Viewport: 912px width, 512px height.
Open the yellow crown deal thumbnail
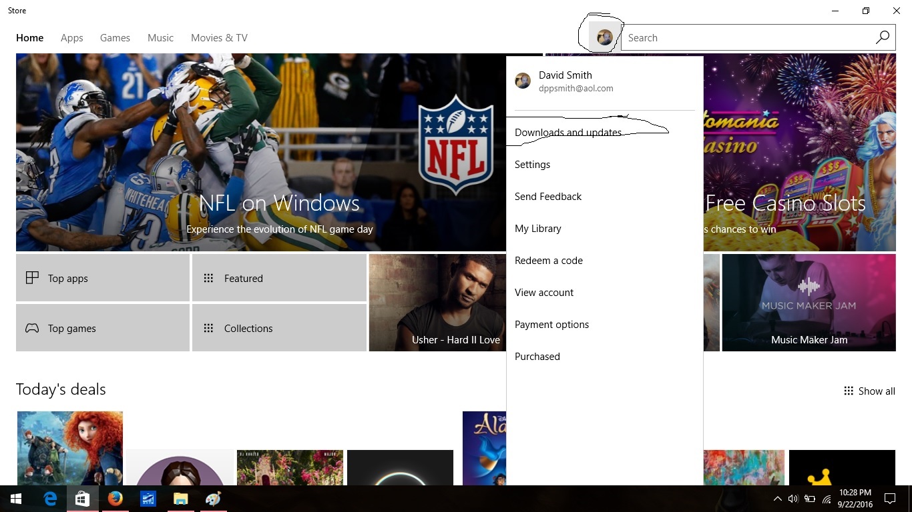pyautogui.click(x=842, y=467)
